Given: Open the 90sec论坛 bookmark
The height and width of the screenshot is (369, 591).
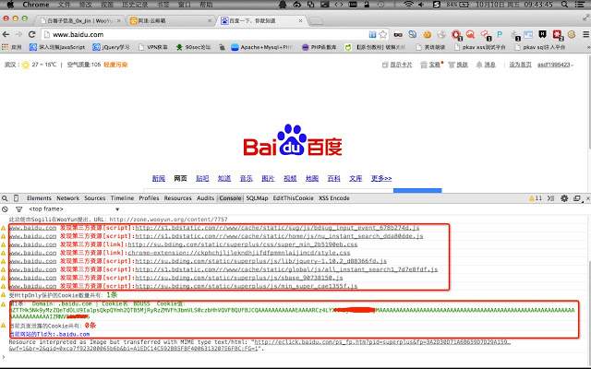Looking at the screenshot, I should (193, 47).
